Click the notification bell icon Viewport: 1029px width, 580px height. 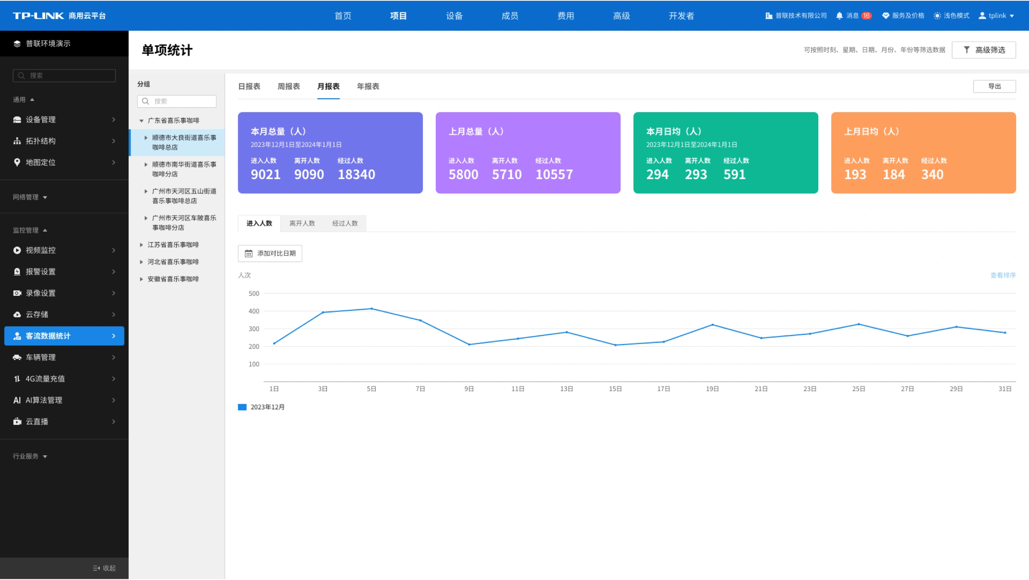coord(839,16)
